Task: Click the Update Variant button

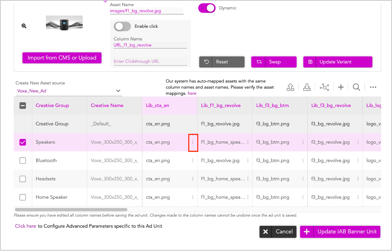Action: point(338,62)
